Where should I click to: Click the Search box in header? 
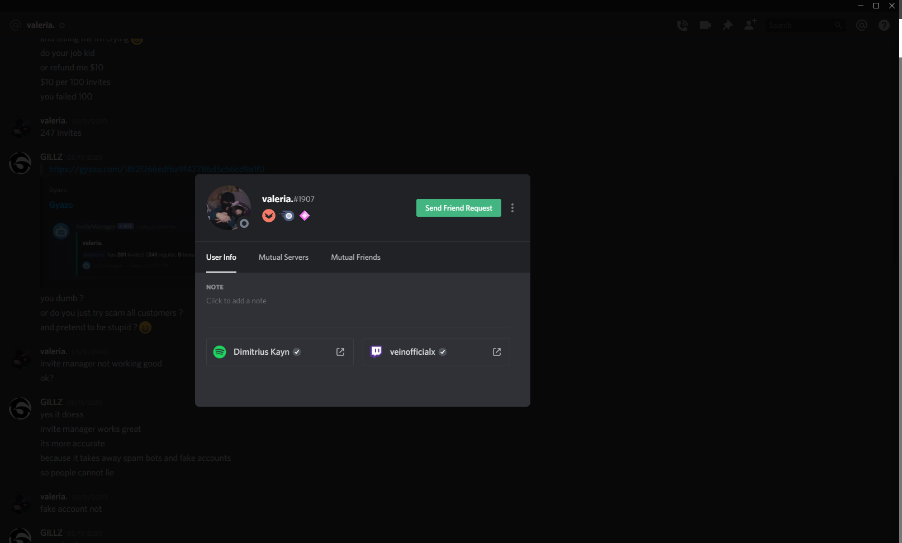tap(805, 25)
